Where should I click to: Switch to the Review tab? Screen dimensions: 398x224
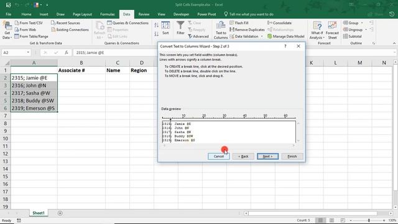[x=144, y=14]
